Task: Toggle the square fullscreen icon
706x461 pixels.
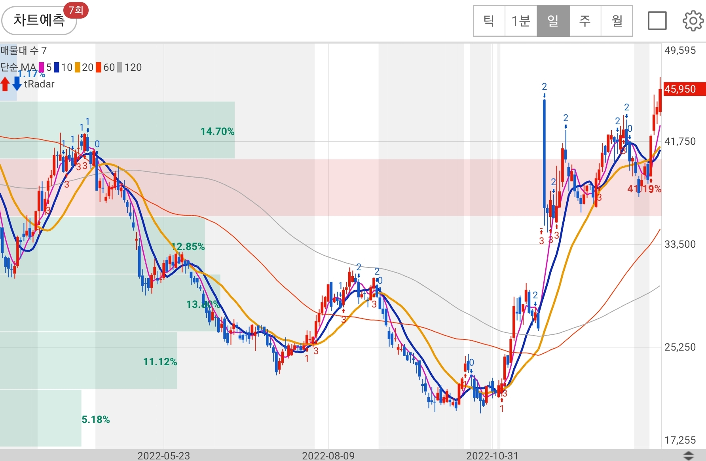Action: point(657,21)
